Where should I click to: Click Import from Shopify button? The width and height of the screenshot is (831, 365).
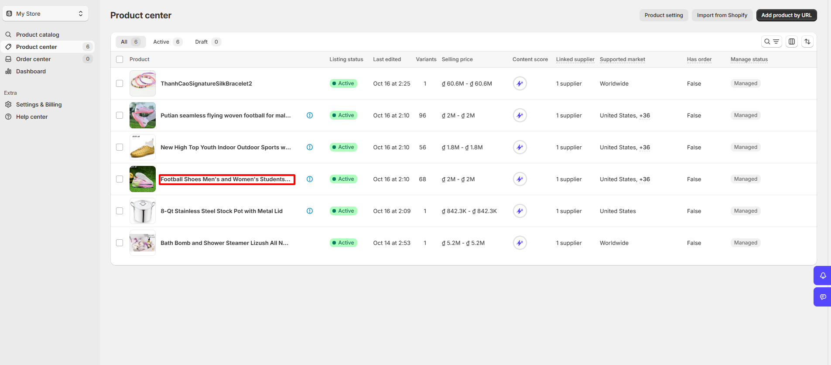click(x=722, y=15)
